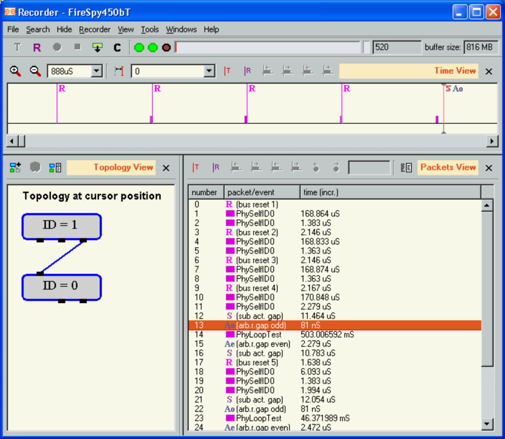Click the Packets View title label
The height and width of the screenshot is (439, 505).
point(448,167)
